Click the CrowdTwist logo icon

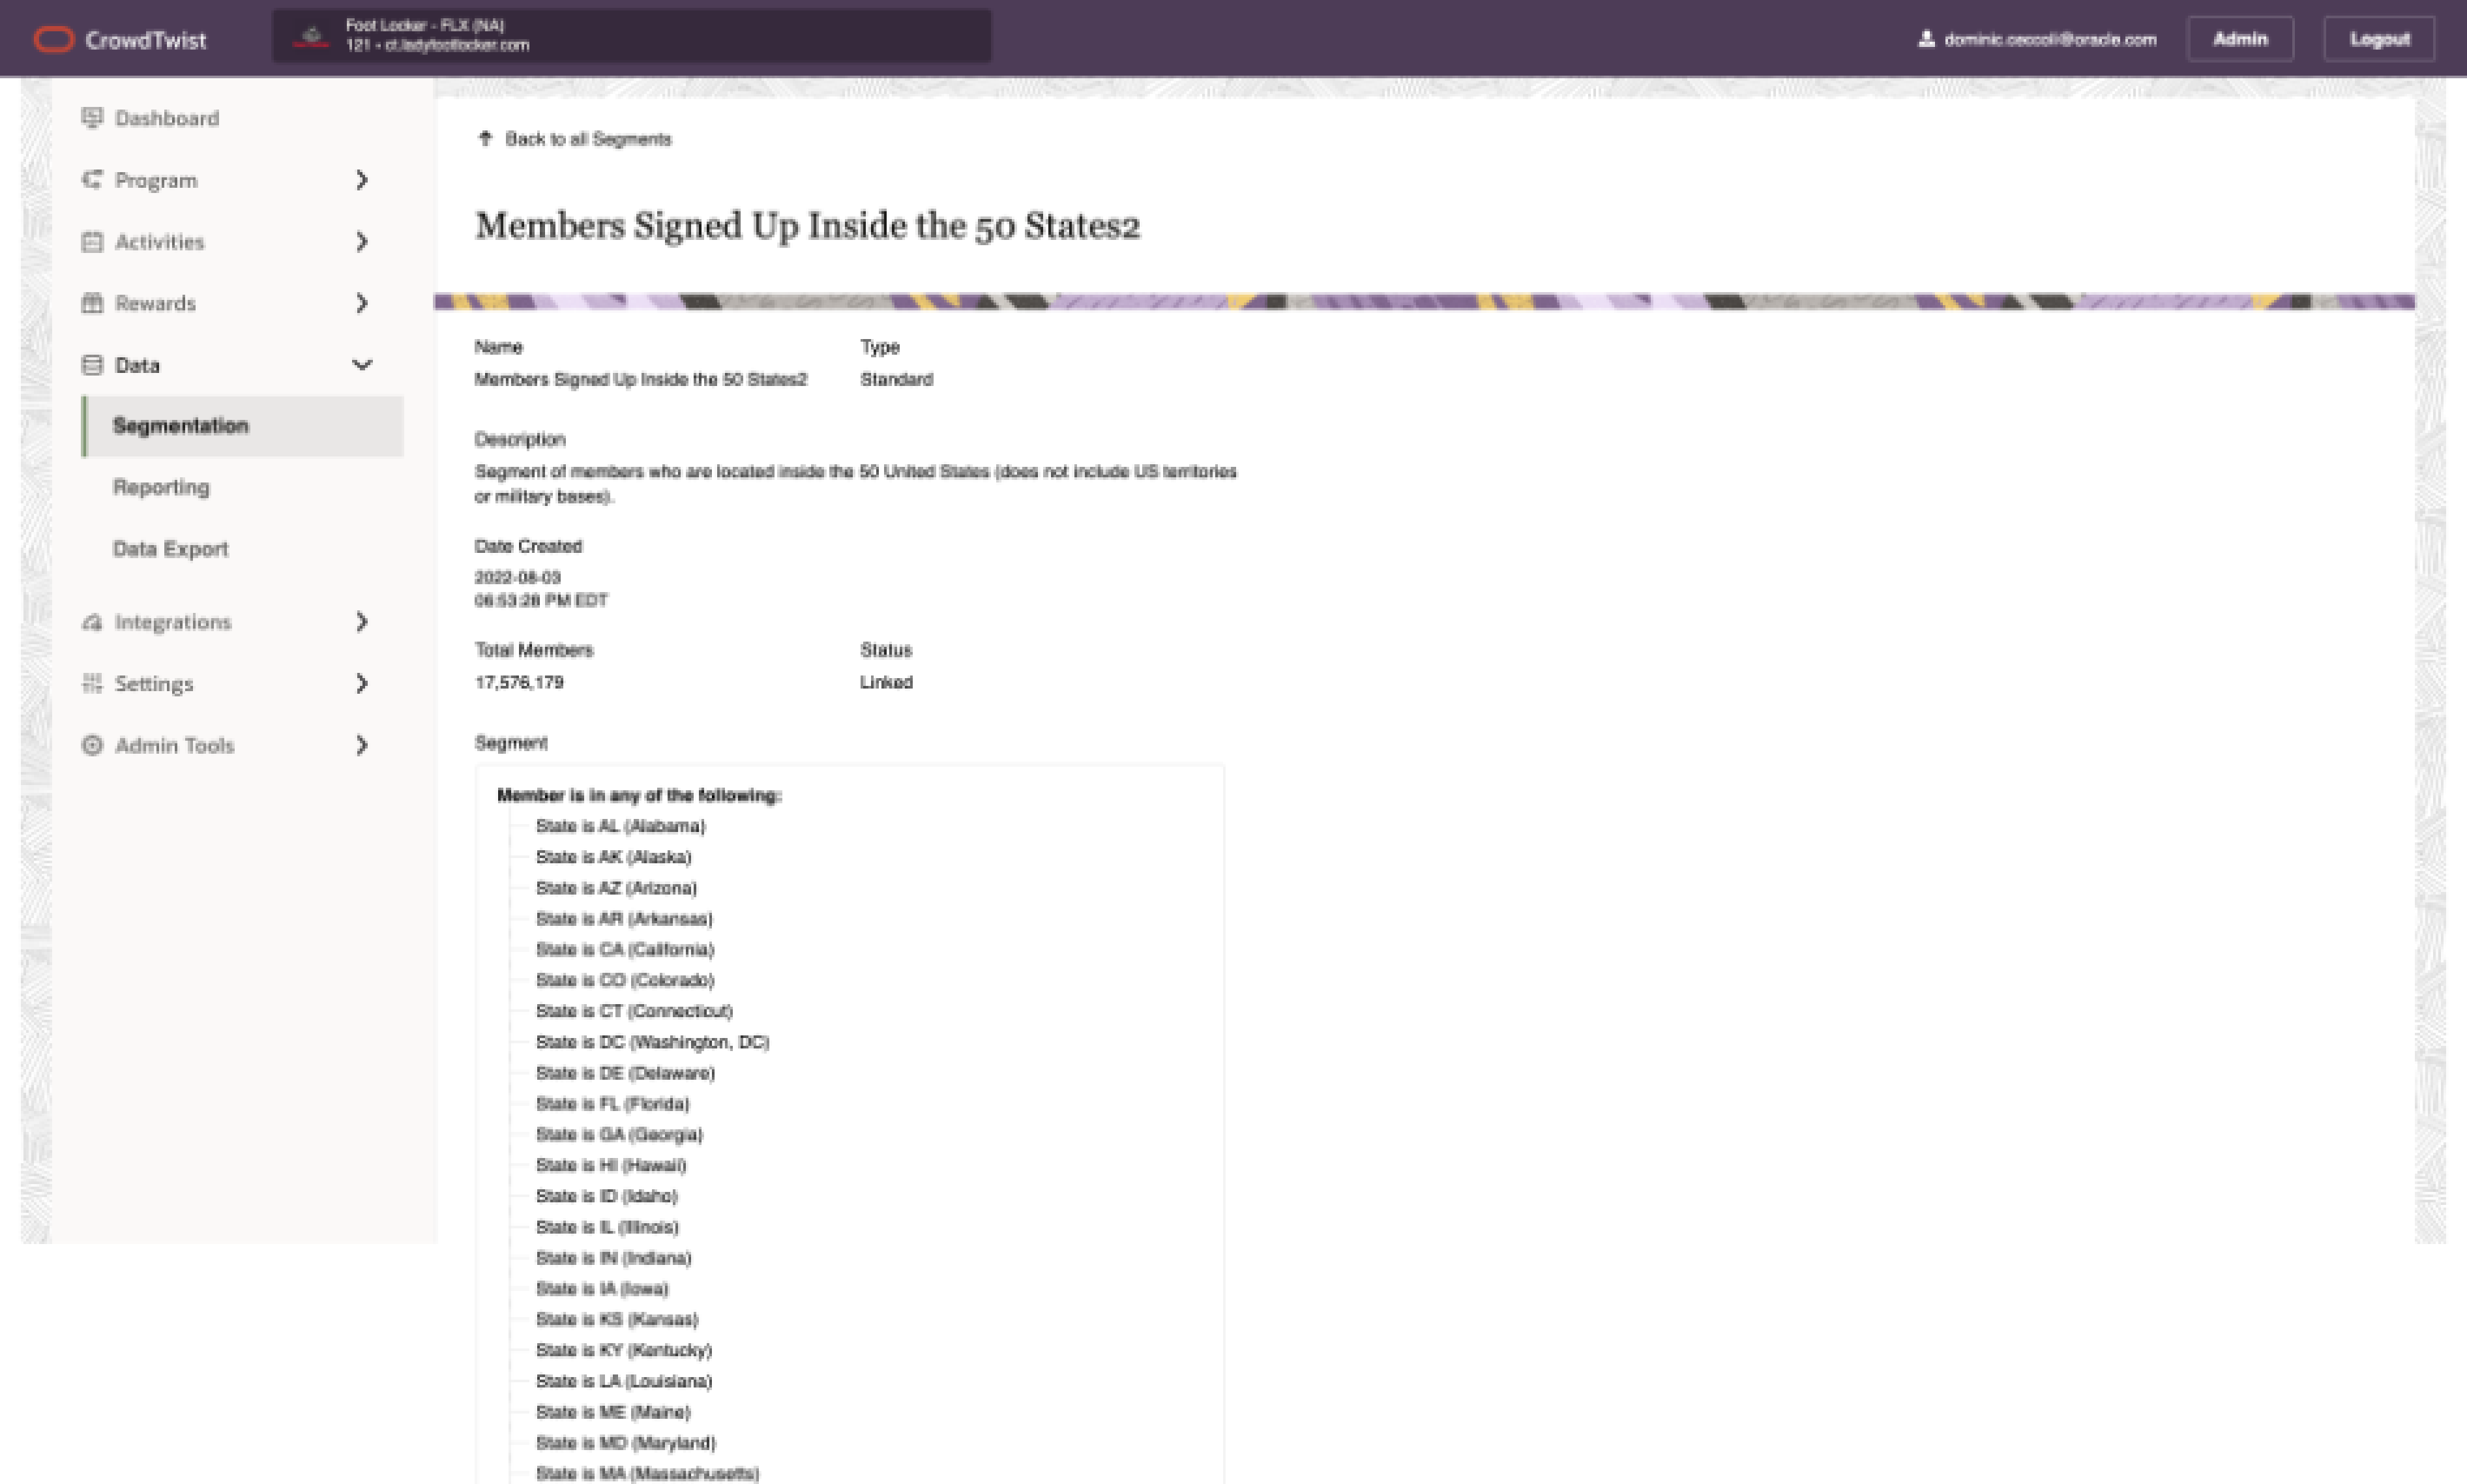click(x=53, y=40)
